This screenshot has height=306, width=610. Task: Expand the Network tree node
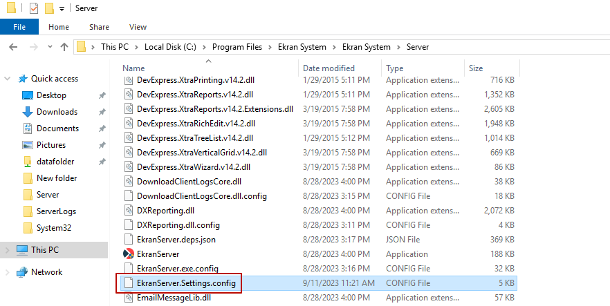pyautogui.click(x=8, y=272)
